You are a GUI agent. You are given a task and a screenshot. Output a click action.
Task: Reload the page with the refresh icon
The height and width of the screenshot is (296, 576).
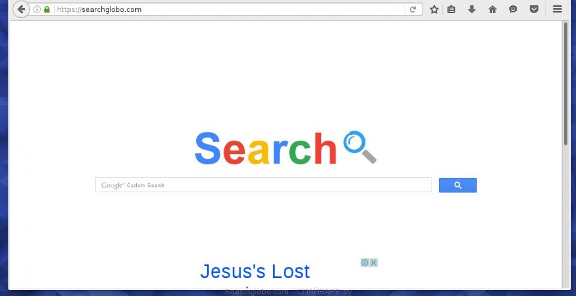point(413,10)
